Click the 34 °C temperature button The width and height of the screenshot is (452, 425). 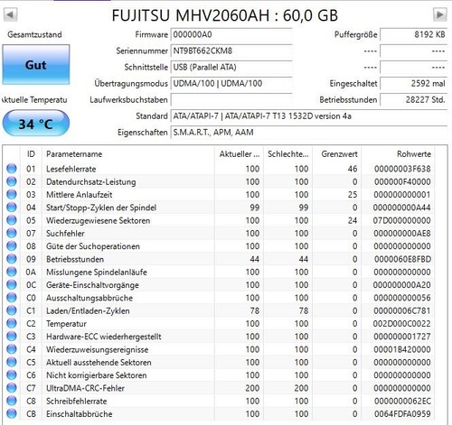tap(36, 124)
